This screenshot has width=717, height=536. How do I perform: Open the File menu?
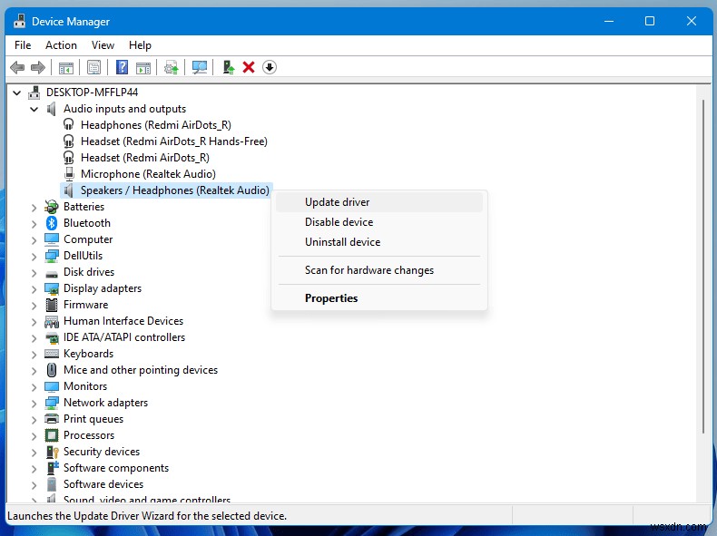coord(23,45)
